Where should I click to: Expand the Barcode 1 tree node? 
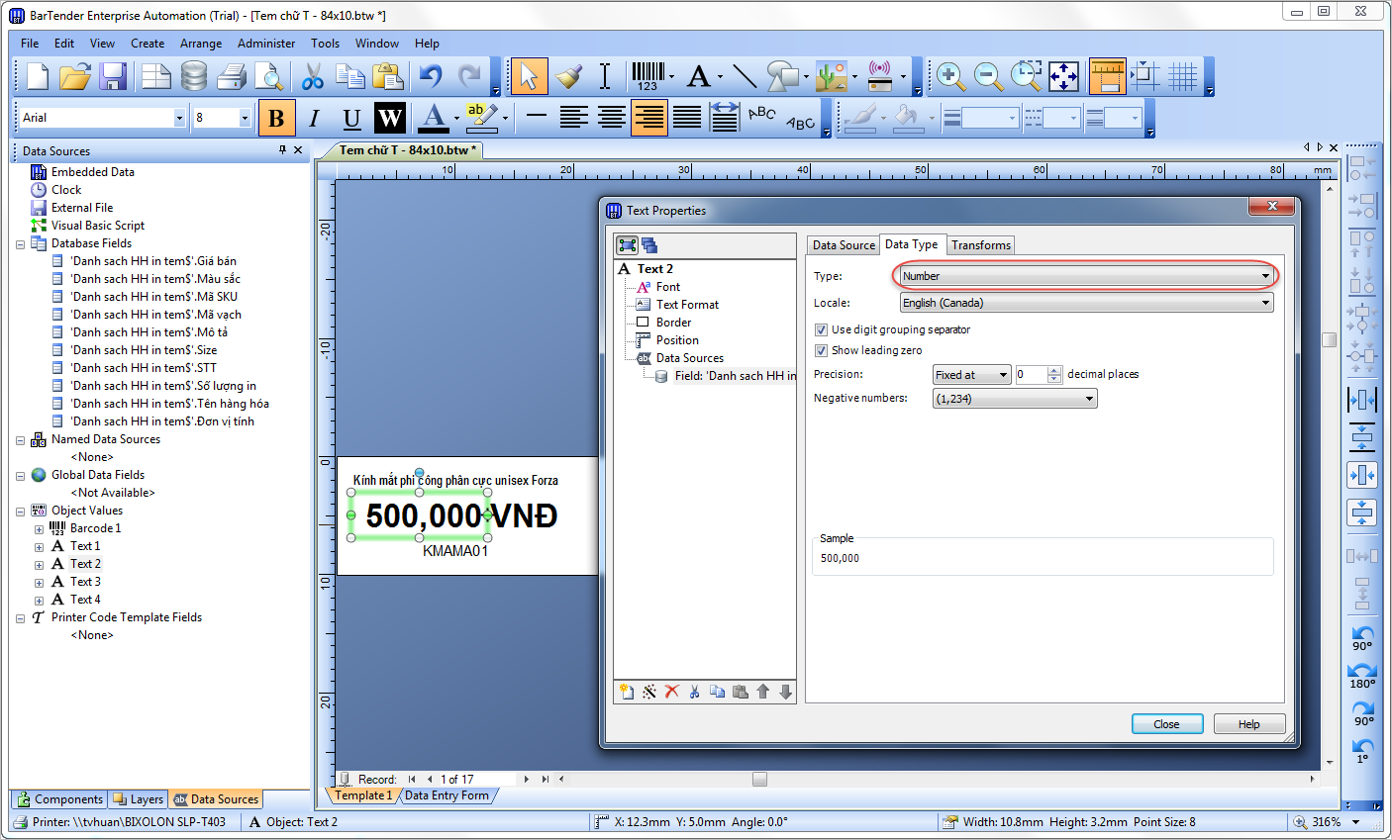(x=39, y=528)
